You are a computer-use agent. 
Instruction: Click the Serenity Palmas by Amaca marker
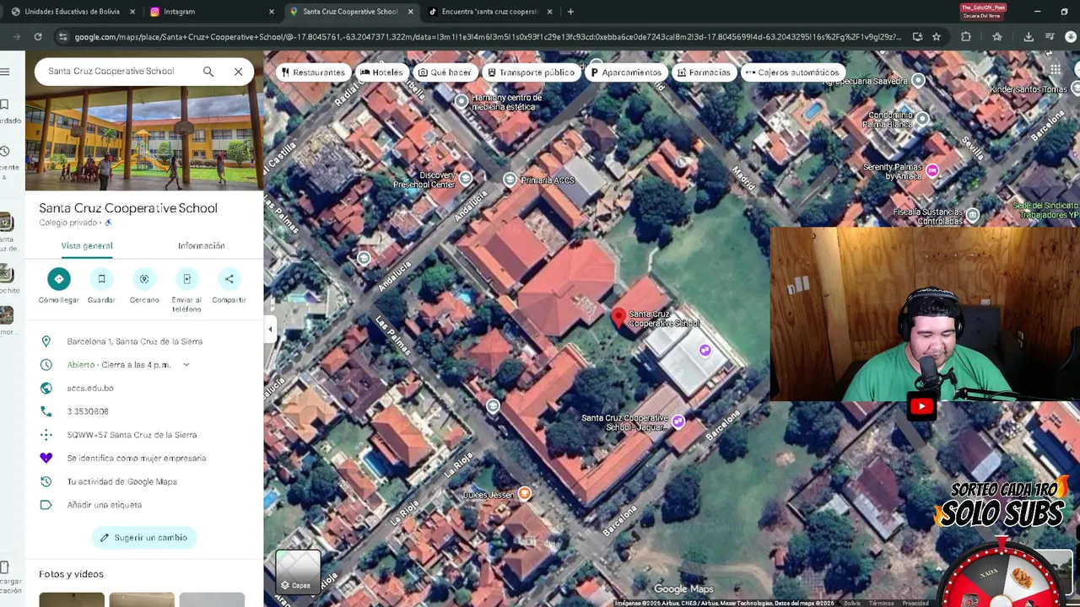tap(932, 170)
